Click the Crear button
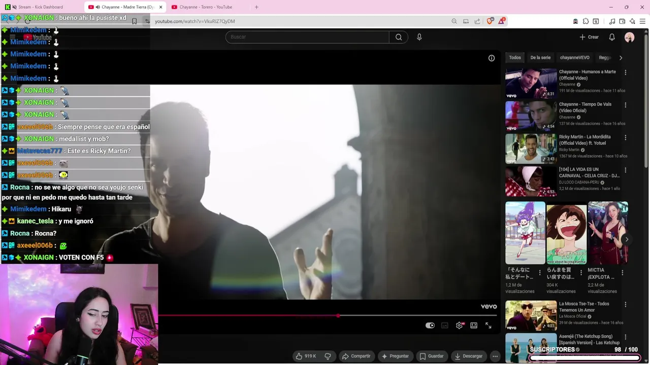This screenshot has width=650, height=365. tap(589, 37)
